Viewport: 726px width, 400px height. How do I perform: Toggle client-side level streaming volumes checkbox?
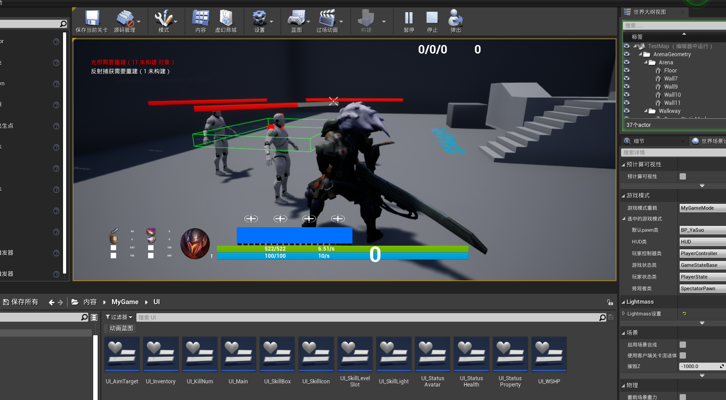coord(683,355)
